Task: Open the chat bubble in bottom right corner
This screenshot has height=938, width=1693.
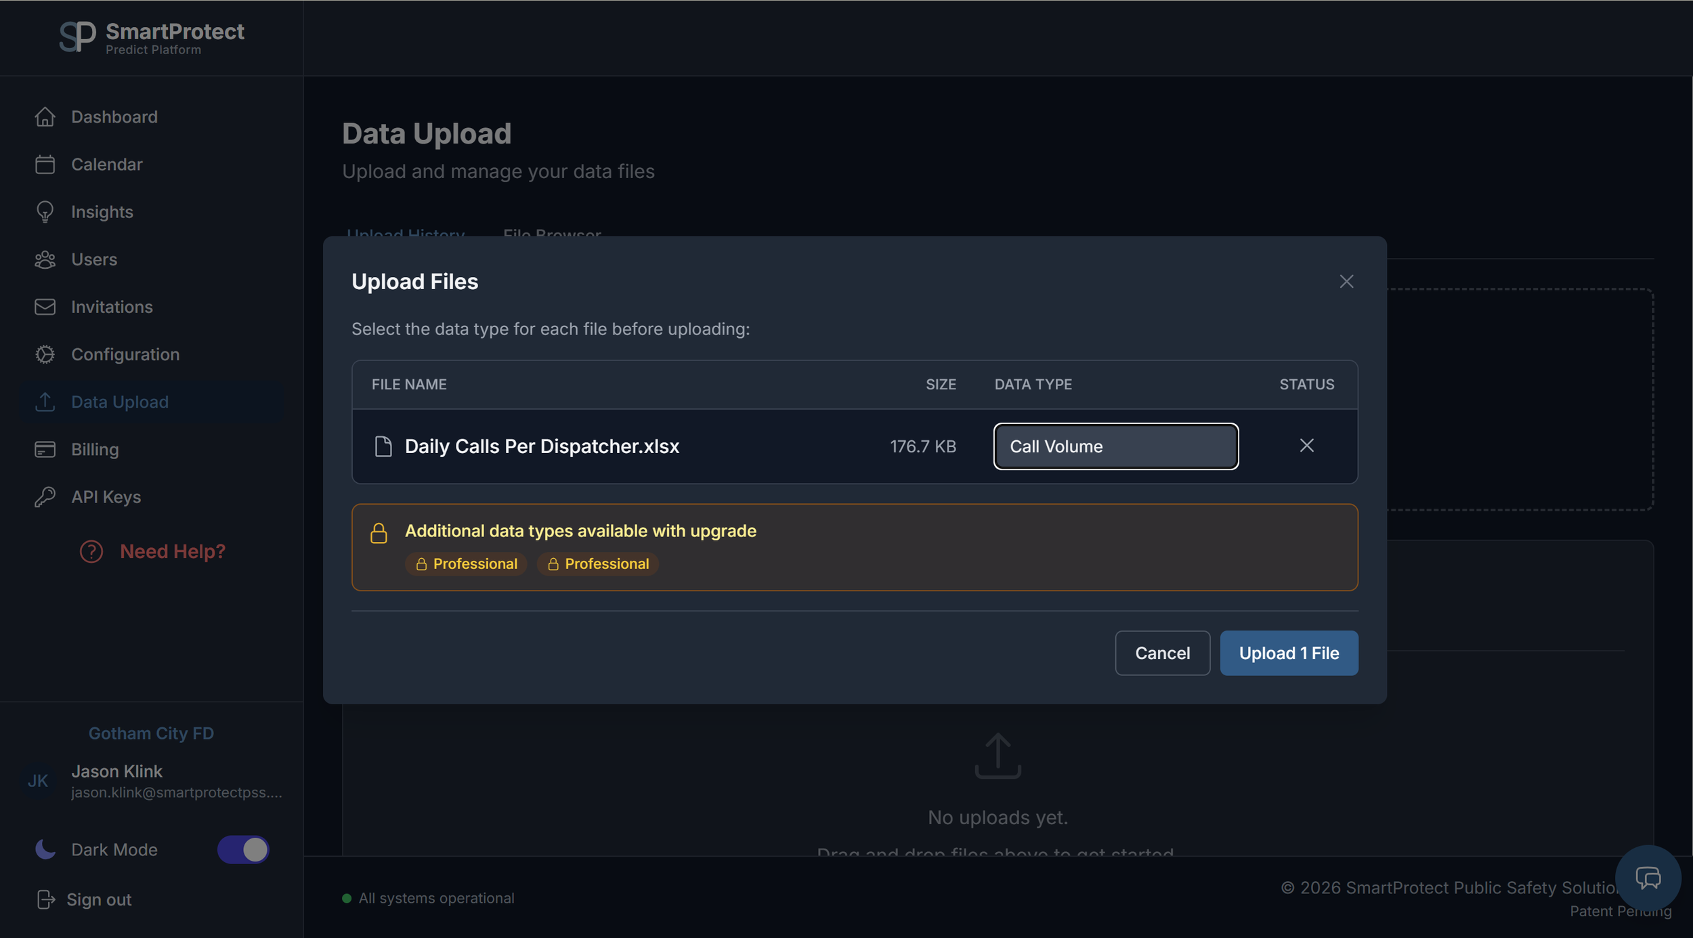Action: [x=1648, y=877]
